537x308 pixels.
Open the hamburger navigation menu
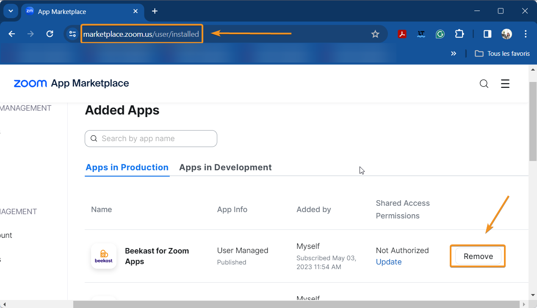coord(505,84)
